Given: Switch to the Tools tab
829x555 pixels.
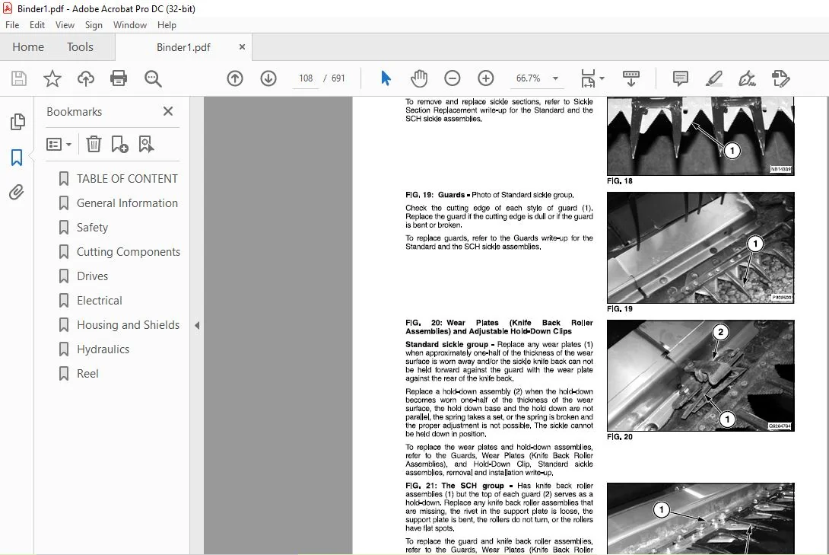Looking at the screenshot, I should coord(80,47).
